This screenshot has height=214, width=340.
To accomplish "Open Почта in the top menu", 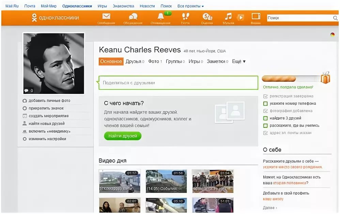I will pos(30,6).
